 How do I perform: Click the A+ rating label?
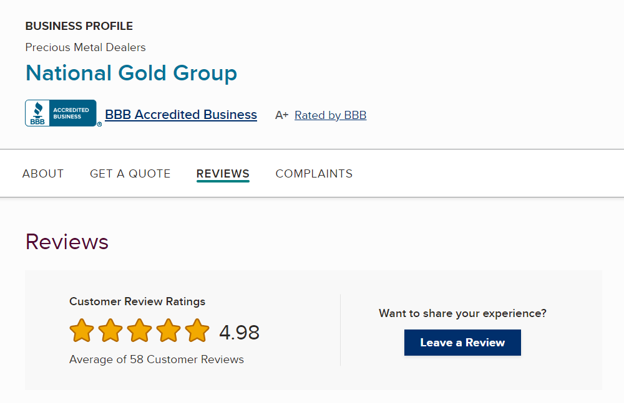(282, 115)
